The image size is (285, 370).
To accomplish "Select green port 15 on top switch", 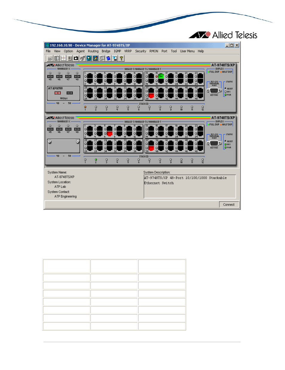I will pos(161,76).
